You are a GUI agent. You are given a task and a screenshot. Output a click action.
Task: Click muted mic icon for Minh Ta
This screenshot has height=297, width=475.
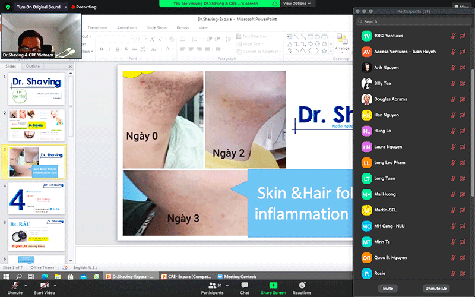[x=453, y=242]
